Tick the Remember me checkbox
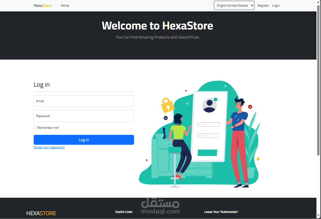The width and height of the screenshot is (321, 219). (35, 128)
